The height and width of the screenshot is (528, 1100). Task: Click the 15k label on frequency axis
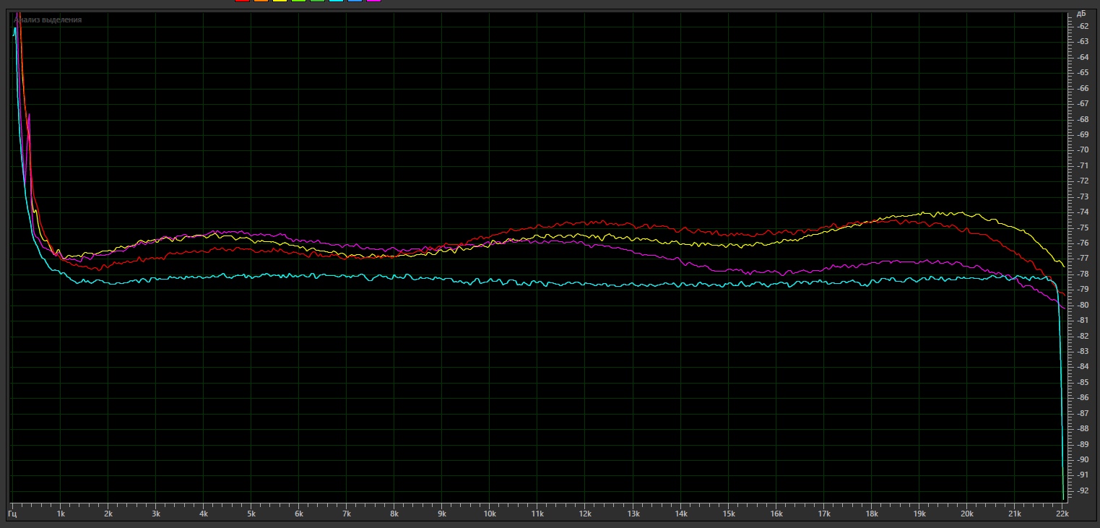click(x=728, y=514)
